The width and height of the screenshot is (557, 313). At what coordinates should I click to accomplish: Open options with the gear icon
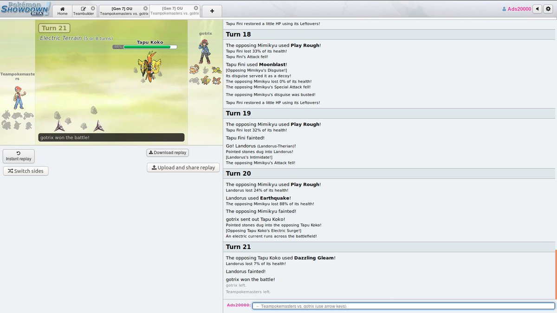pos(548,9)
